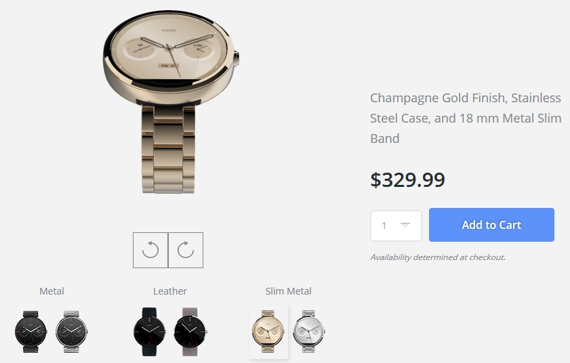Image resolution: width=570 pixels, height=363 pixels.
Task: Click the Slim Metal category label
Action: pyautogui.click(x=288, y=291)
